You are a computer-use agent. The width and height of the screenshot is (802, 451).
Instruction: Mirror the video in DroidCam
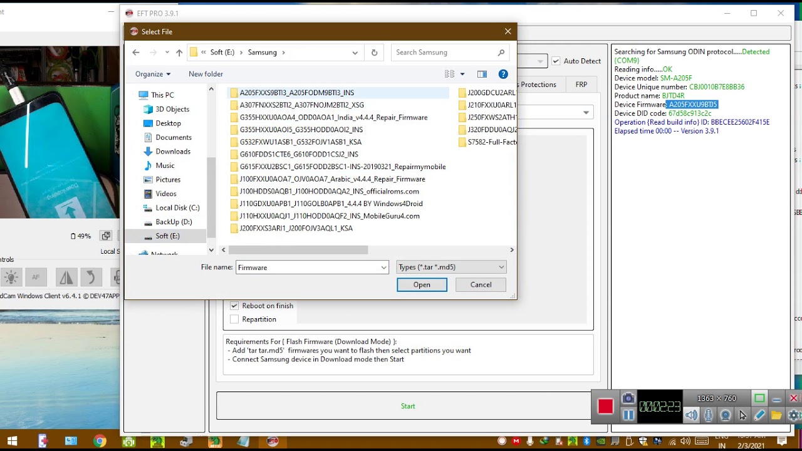pyautogui.click(x=66, y=277)
